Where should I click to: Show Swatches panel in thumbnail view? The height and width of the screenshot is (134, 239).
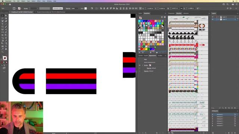click(165, 17)
